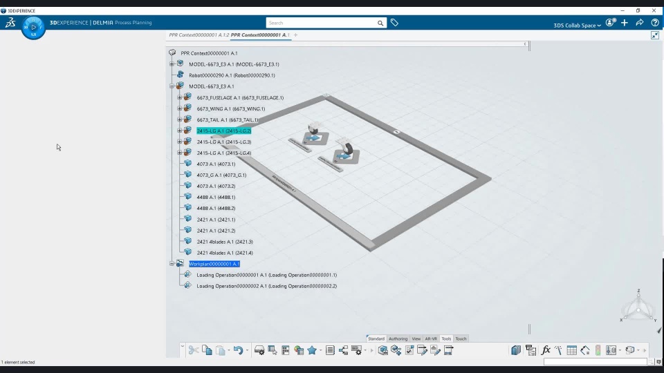Expand the 2415-LG A.1 (2415-LG.4) node
Image resolution: width=664 pixels, height=373 pixels.
click(x=180, y=153)
